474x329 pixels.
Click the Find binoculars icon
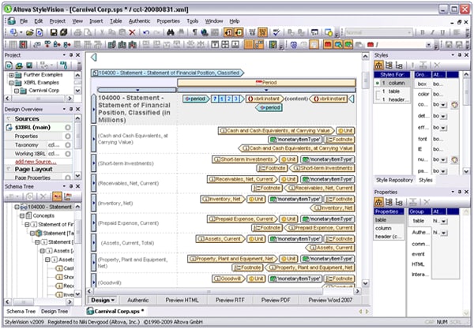click(171, 32)
